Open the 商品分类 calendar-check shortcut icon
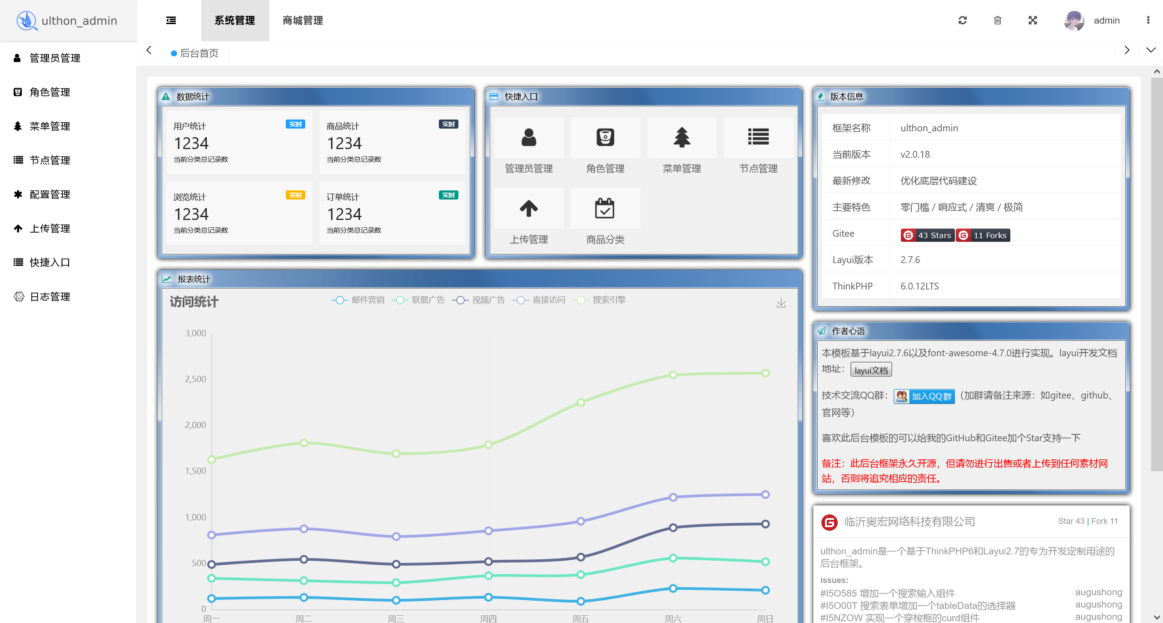Viewport: 1163px width, 623px height. click(605, 209)
